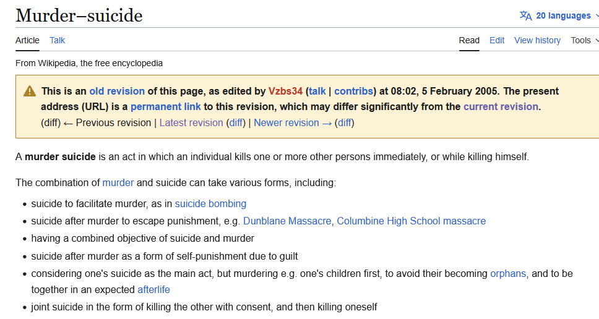This screenshot has width=599, height=319.
Task: Go to the 'current revision' link
Action: click(x=501, y=107)
